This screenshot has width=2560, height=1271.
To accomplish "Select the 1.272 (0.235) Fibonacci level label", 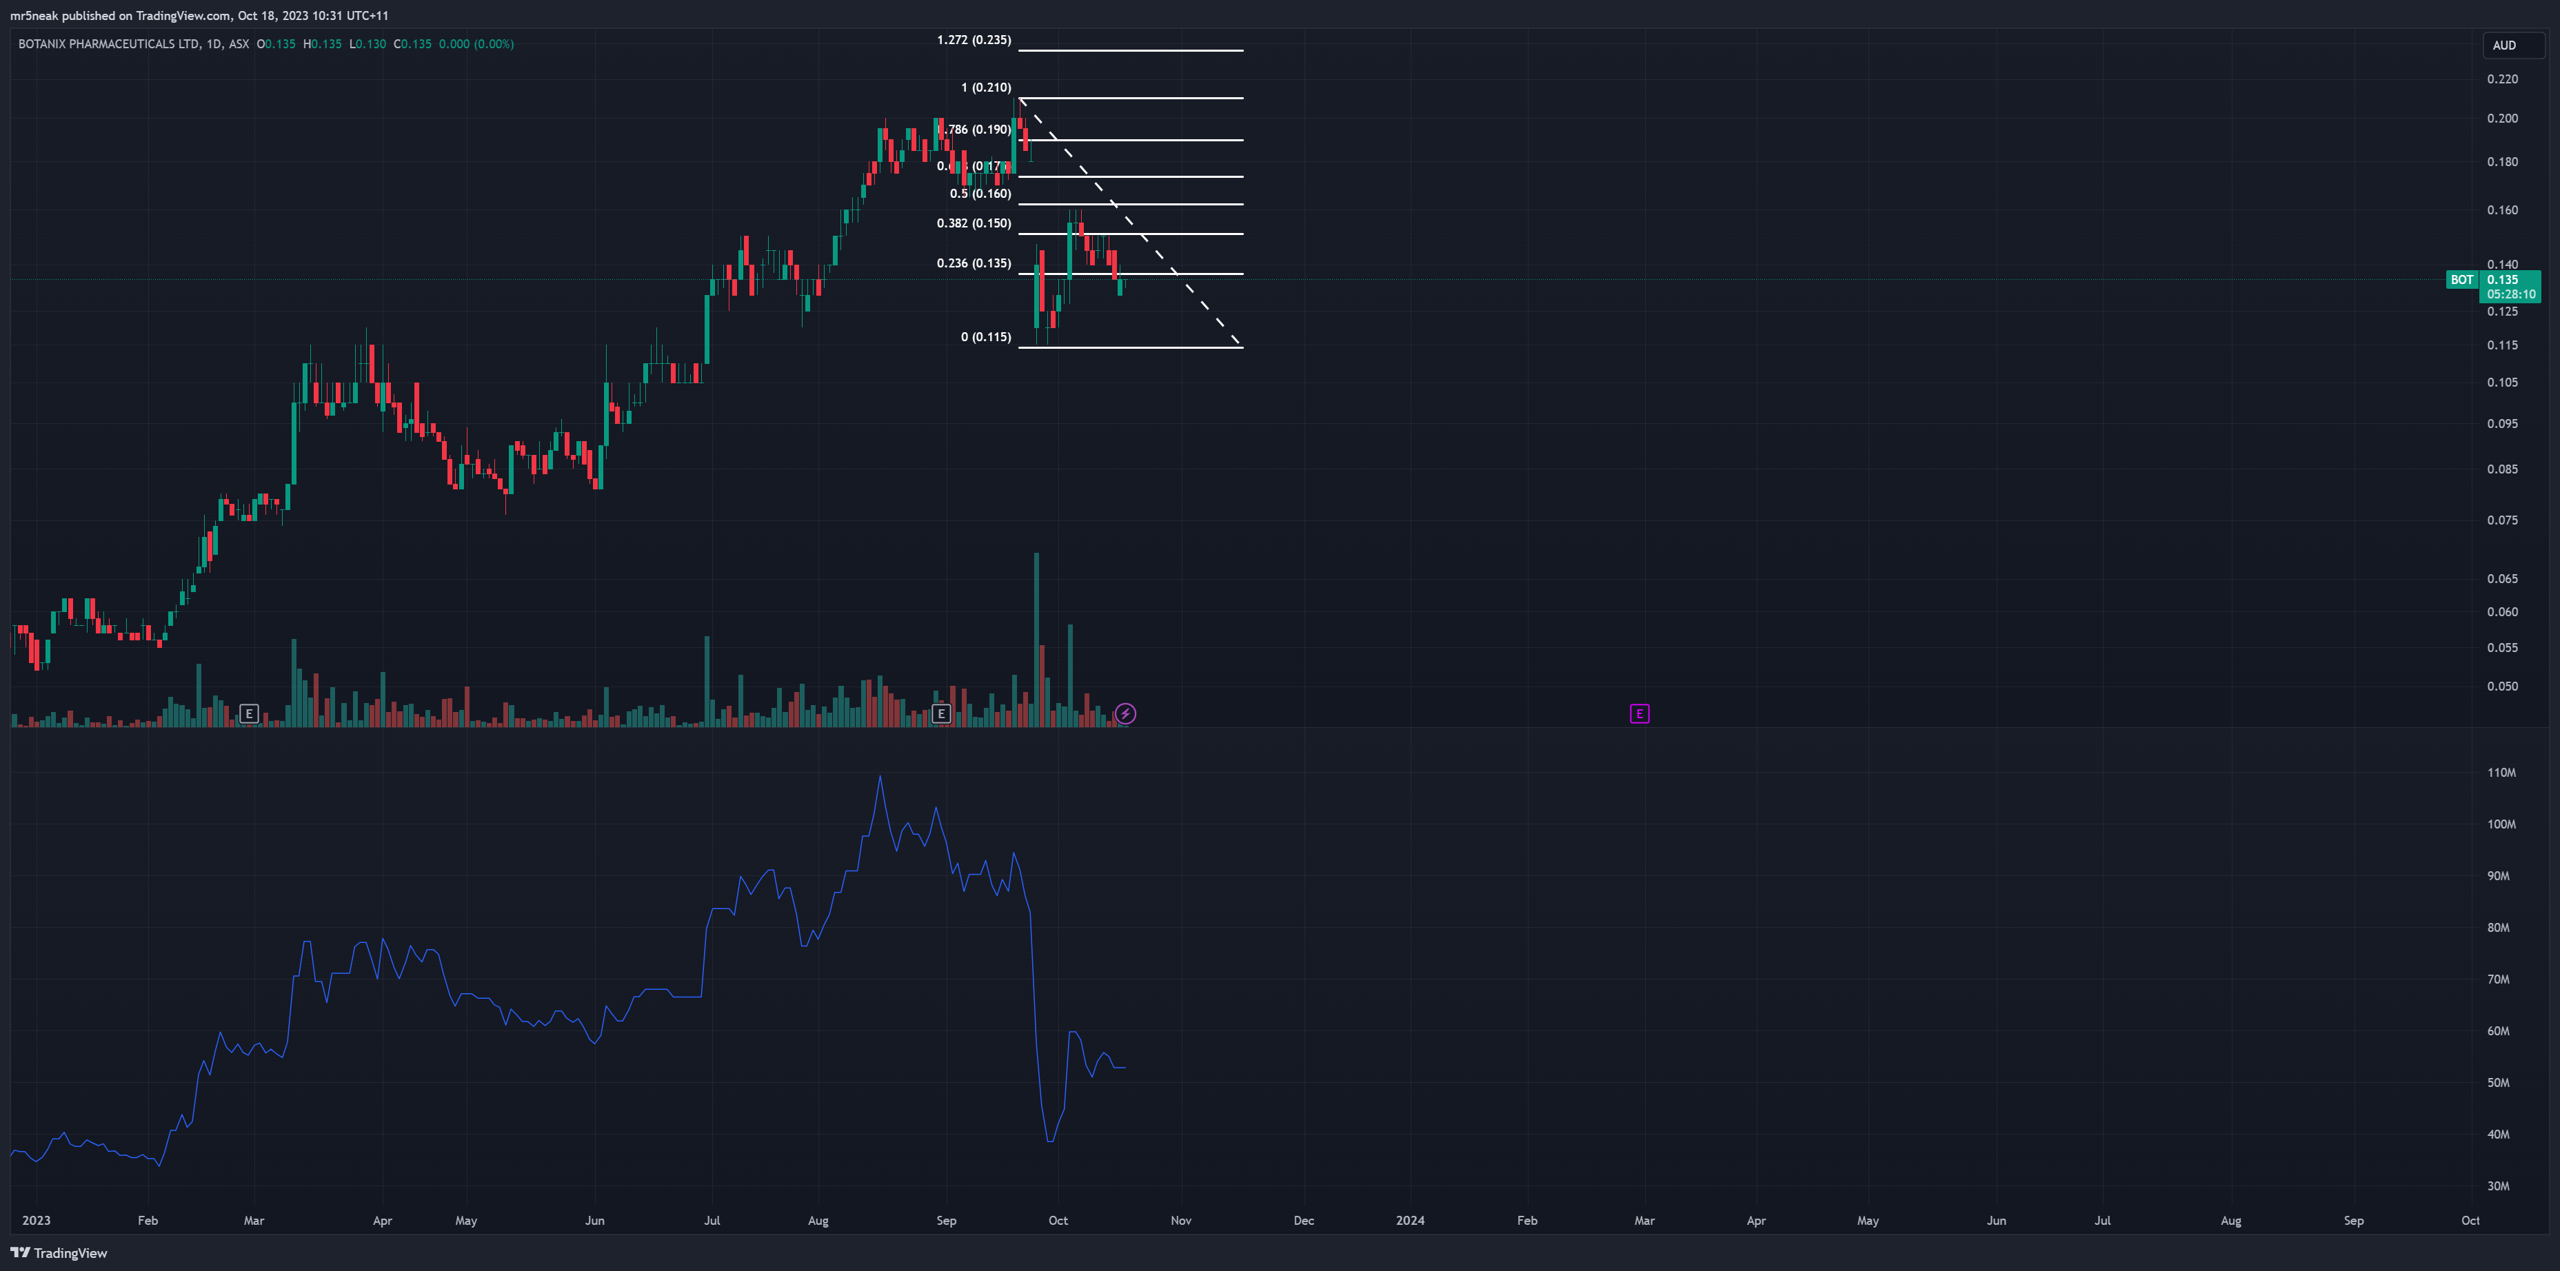I will click(974, 40).
